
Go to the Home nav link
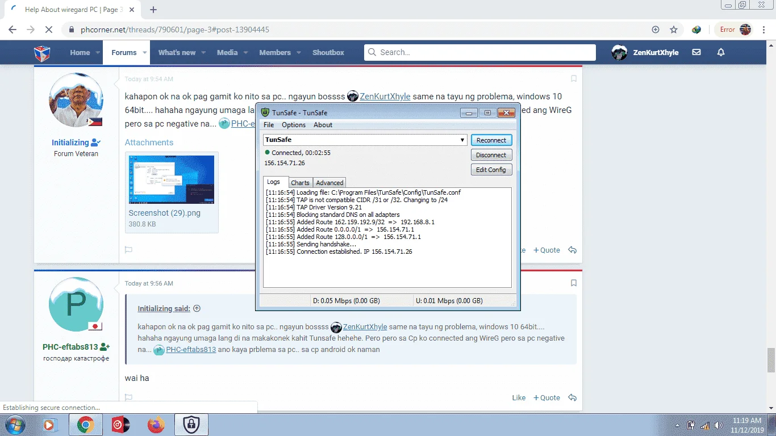click(80, 52)
